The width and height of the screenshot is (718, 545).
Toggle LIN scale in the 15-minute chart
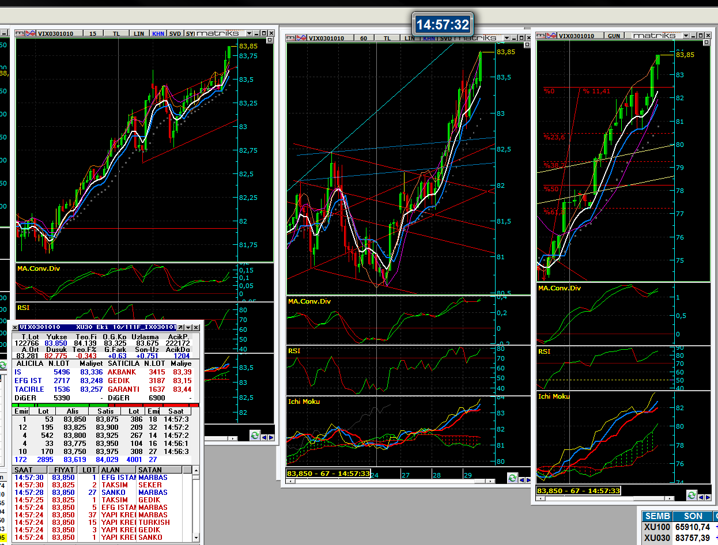click(x=139, y=33)
